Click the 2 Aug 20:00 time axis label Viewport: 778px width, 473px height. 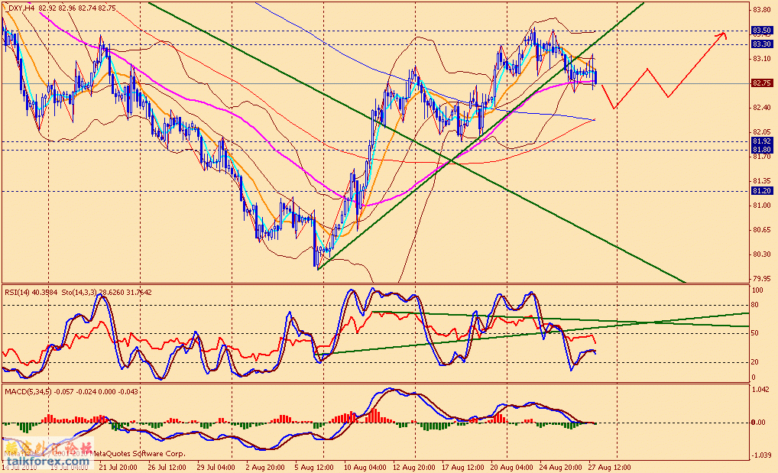tap(265, 468)
